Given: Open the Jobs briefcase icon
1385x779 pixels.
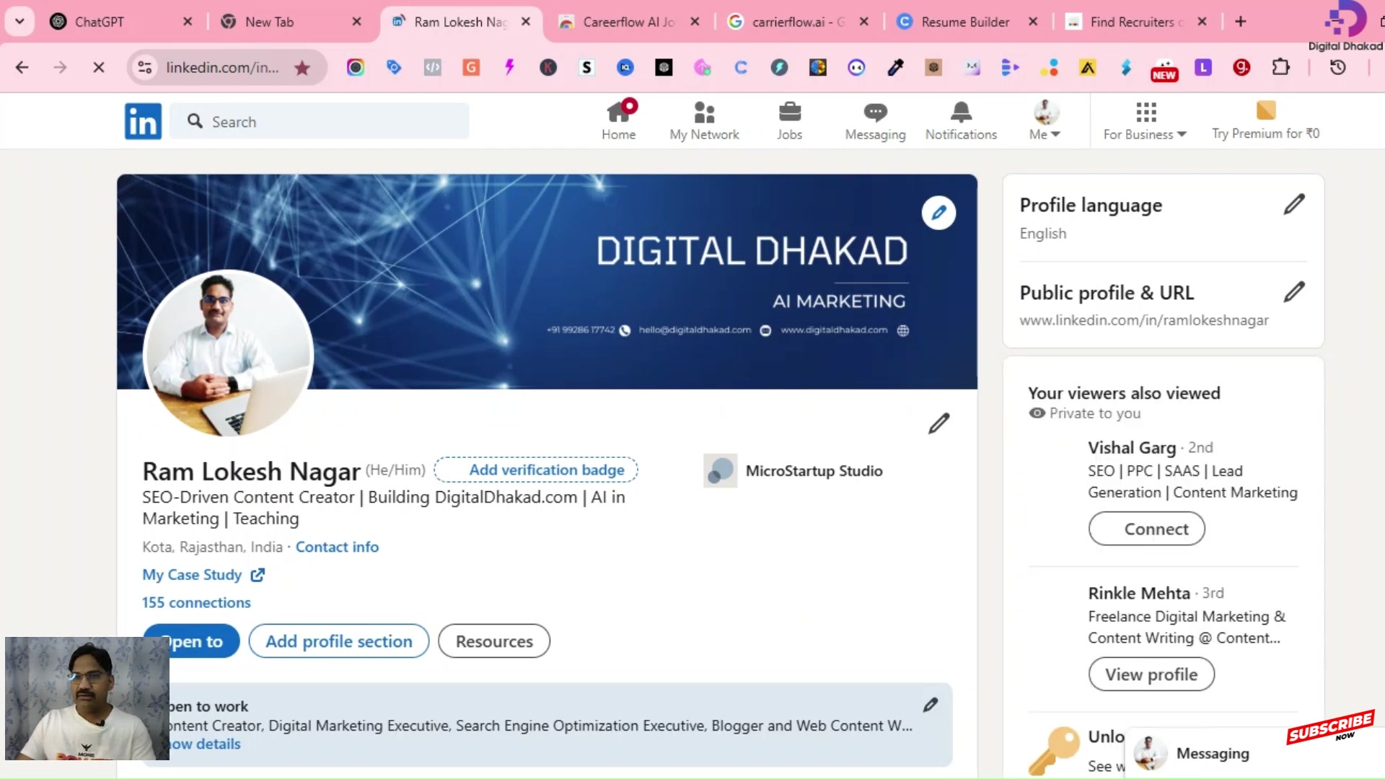Looking at the screenshot, I should point(790,120).
